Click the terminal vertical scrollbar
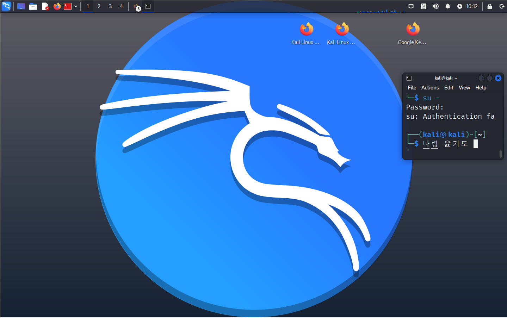Screen dimensions: 507x318 coord(501,154)
